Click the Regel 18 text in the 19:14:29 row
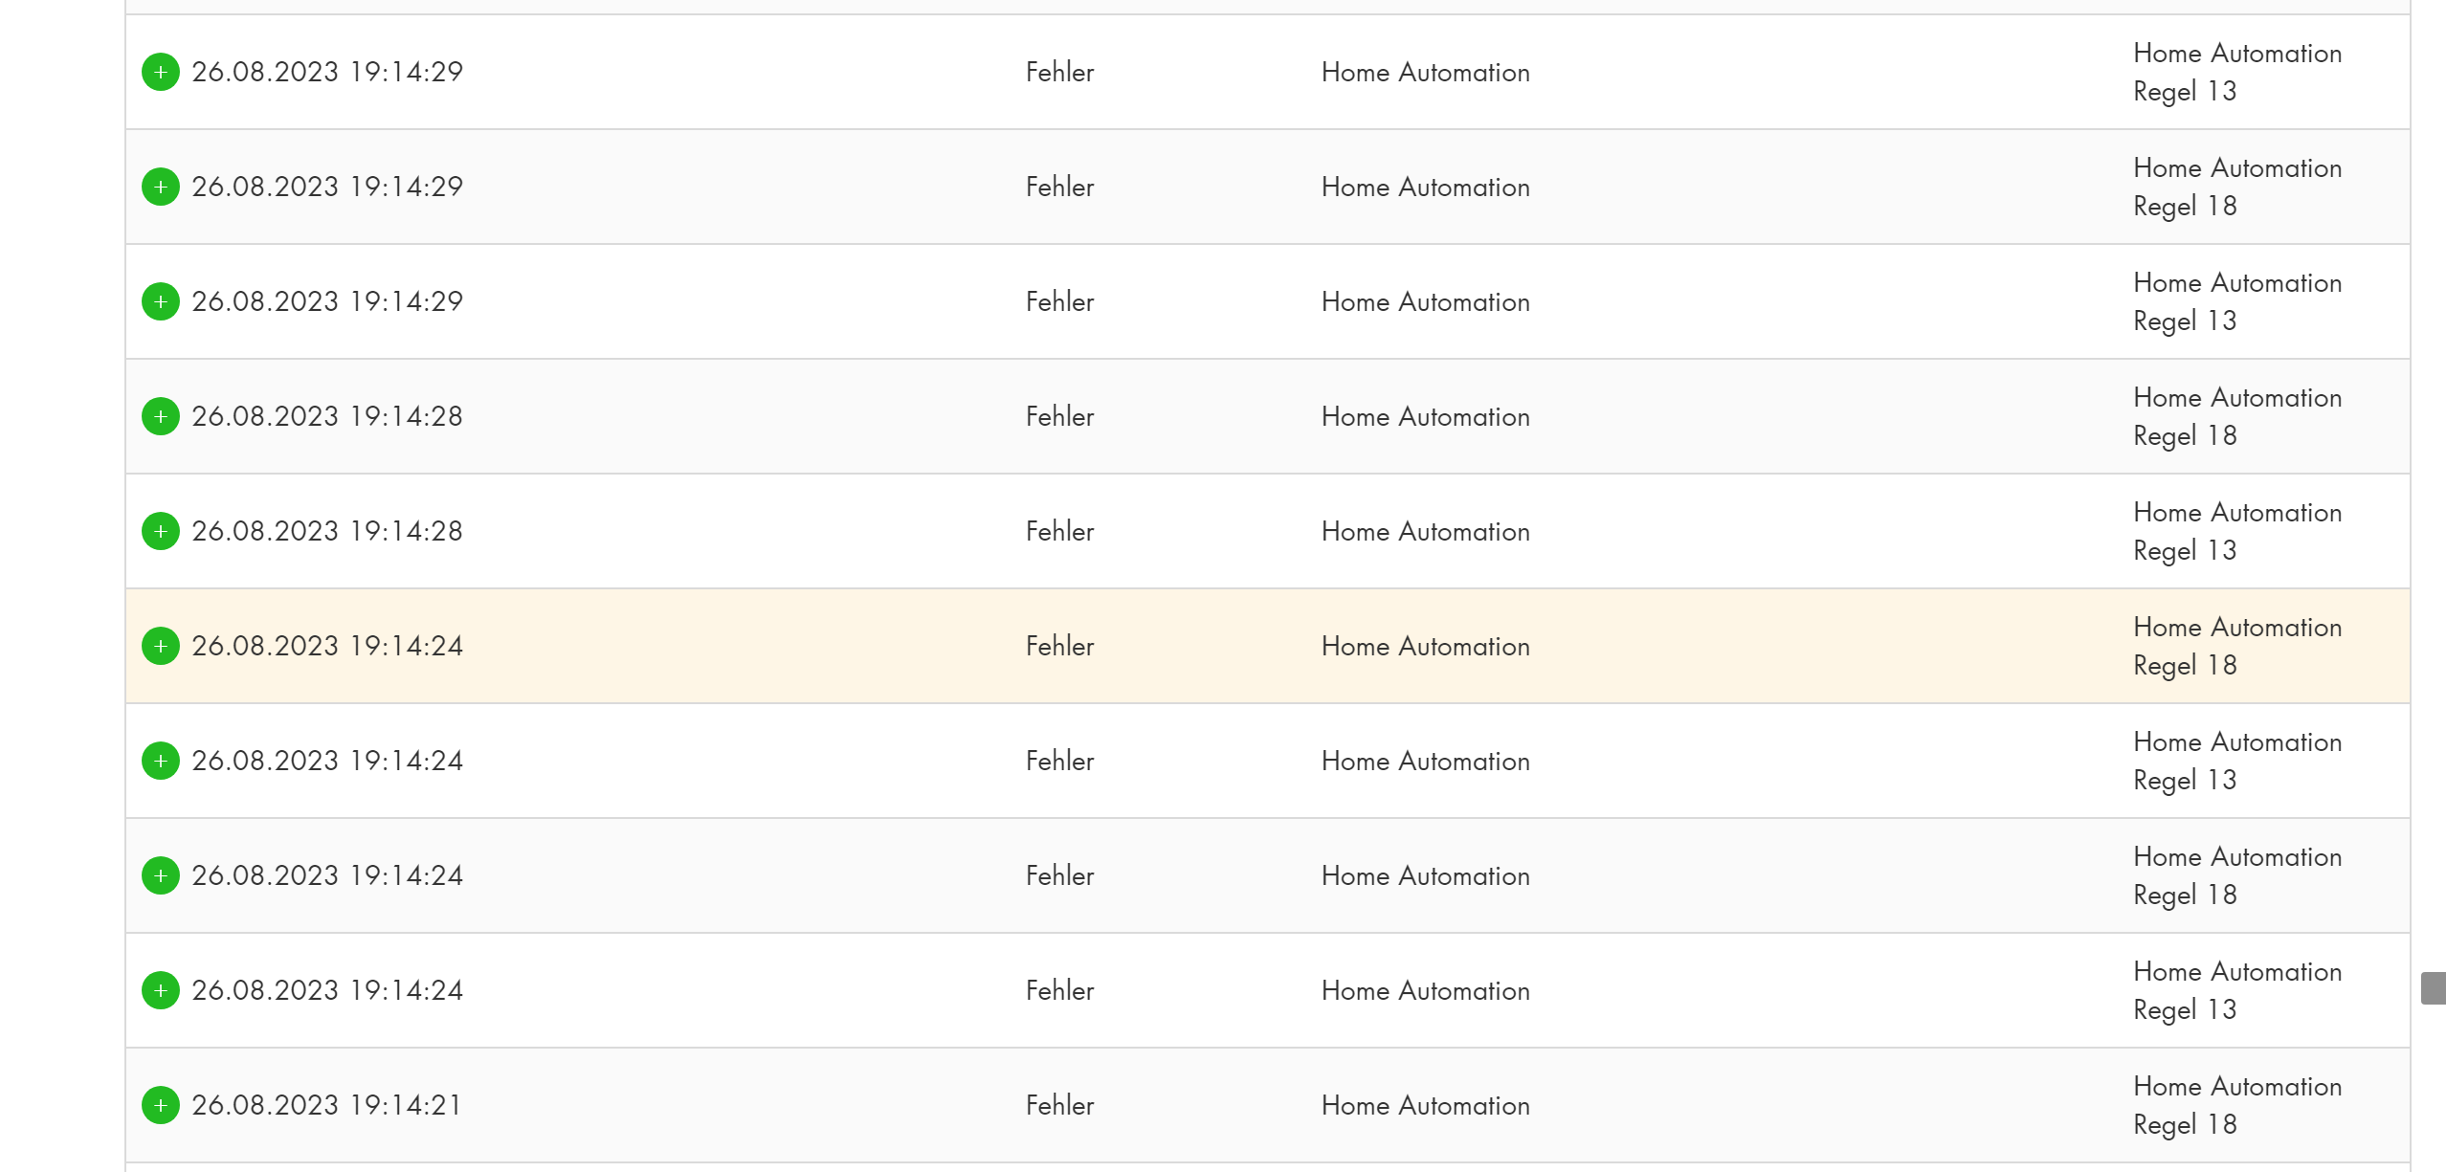 (x=2185, y=206)
